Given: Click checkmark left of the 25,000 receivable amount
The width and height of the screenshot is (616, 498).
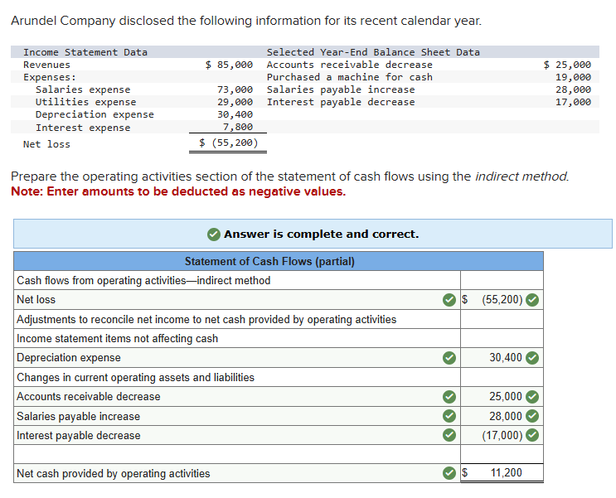Looking at the screenshot, I should click(449, 397).
